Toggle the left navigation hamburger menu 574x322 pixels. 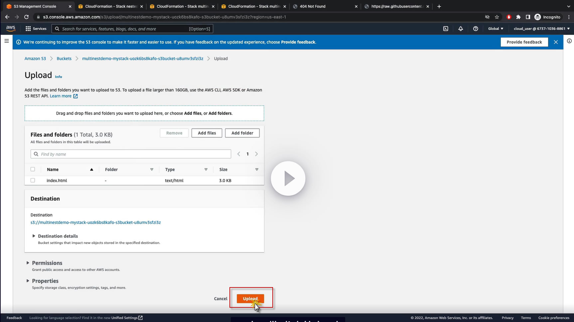click(7, 41)
